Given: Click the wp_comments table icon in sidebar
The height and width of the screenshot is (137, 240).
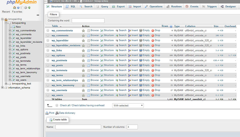Looking at the screenshot, I should [x=14, y=35].
